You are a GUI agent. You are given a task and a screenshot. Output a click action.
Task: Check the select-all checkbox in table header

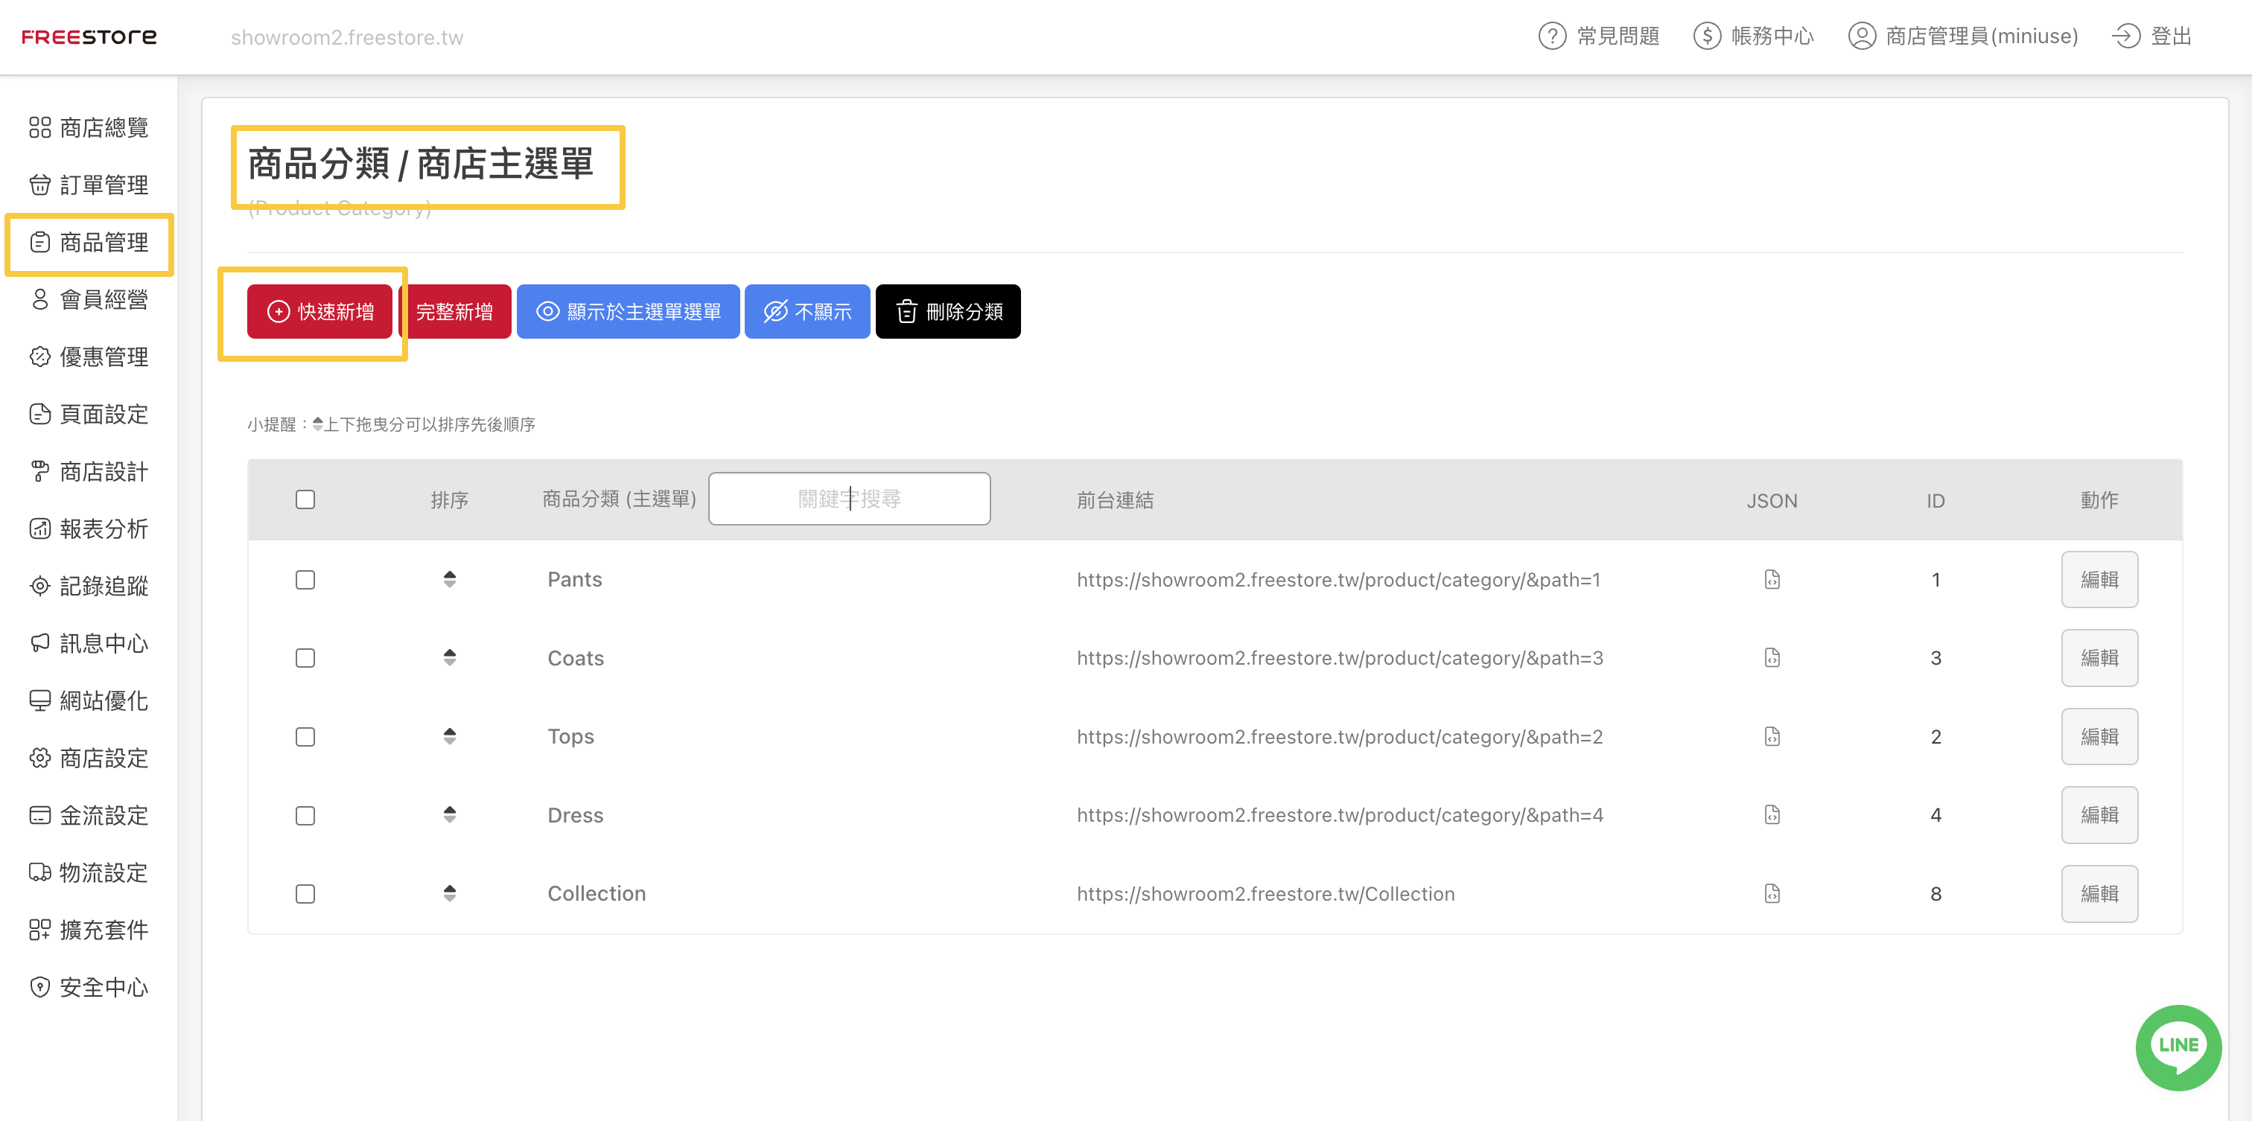coord(305,499)
